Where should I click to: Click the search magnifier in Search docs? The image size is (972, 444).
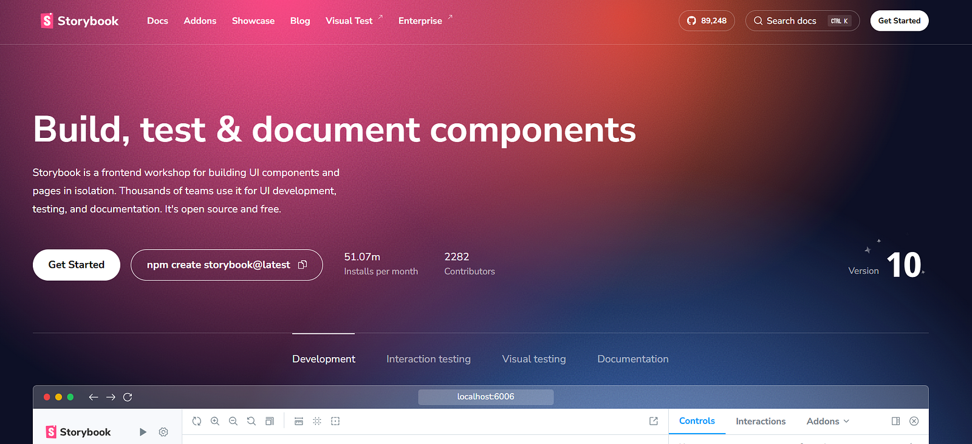tap(758, 21)
